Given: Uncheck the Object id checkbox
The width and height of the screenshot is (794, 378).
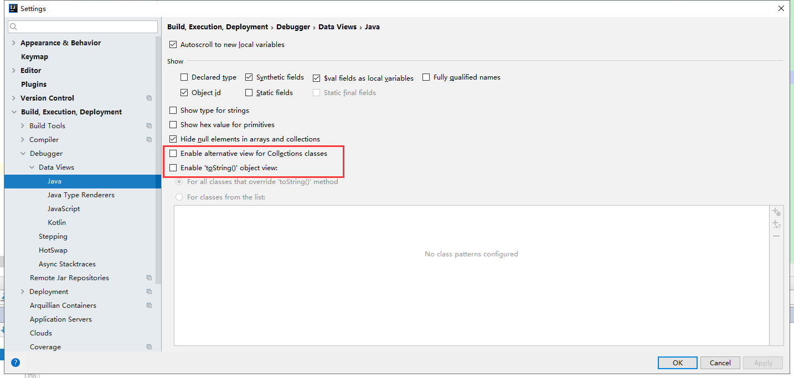Looking at the screenshot, I should click(184, 93).
